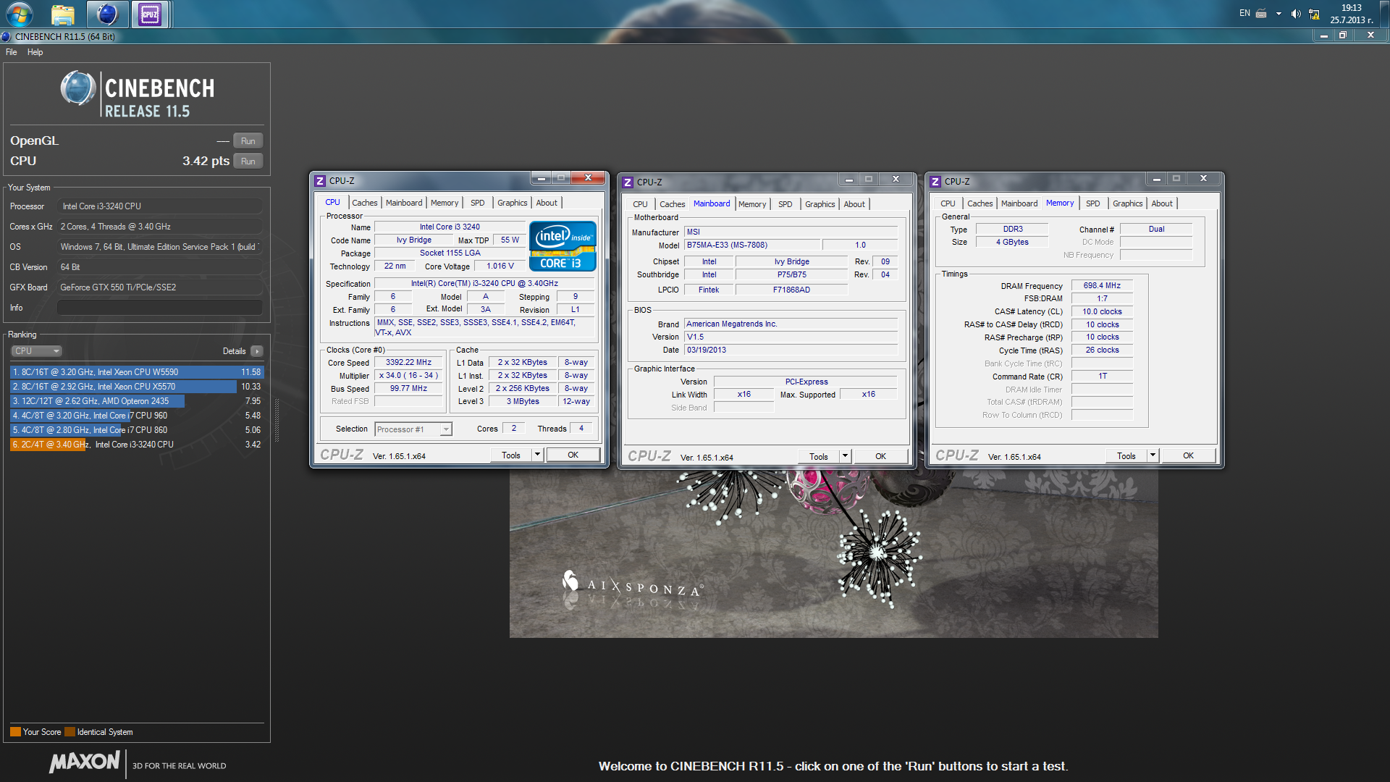Click the Windows Start orb

click(20, 14)
